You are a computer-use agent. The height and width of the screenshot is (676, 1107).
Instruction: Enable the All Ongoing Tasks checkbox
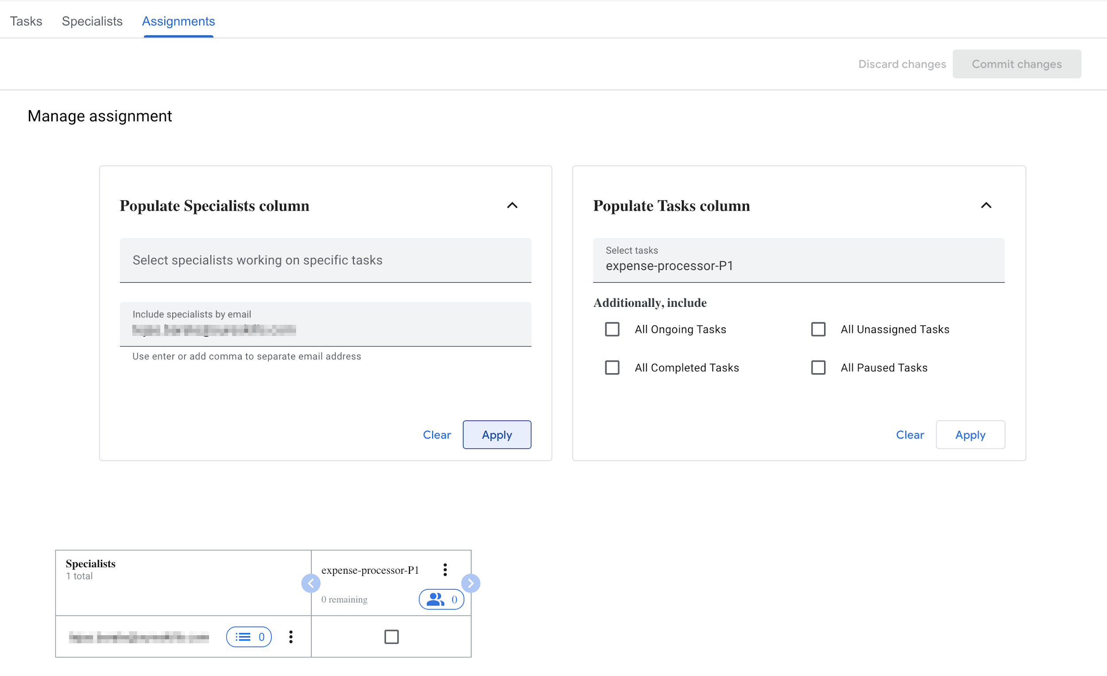pyautogui.click(x=612, y=329)
